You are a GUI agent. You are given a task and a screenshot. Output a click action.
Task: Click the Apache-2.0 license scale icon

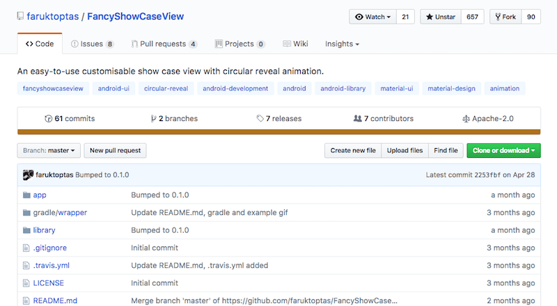[466, 118]
